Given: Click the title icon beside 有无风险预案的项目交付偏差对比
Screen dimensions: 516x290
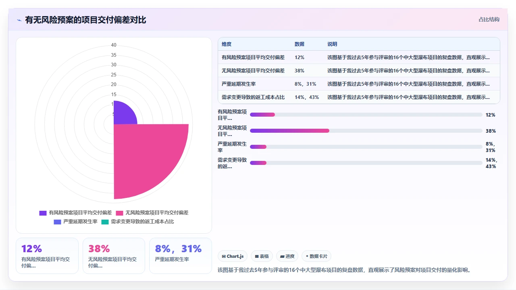Looking at the screenshot, I should click(x=19, y=20).
